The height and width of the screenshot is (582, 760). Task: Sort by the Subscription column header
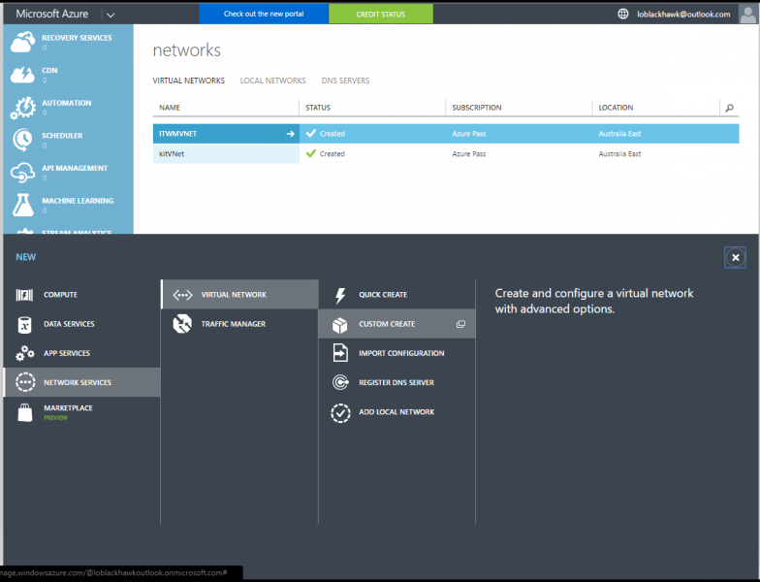pos(519,108)
